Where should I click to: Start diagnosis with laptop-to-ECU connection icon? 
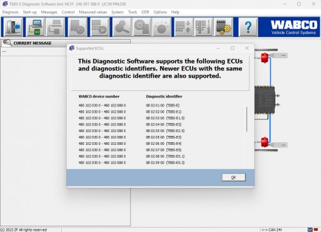[x=36, y=27]
